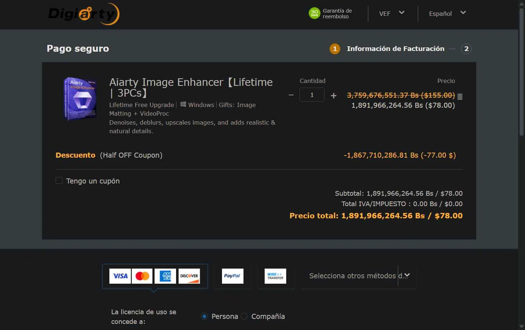Click step 2 circle indicator
This screenshot has height=330, width=525.
[466, 49]
